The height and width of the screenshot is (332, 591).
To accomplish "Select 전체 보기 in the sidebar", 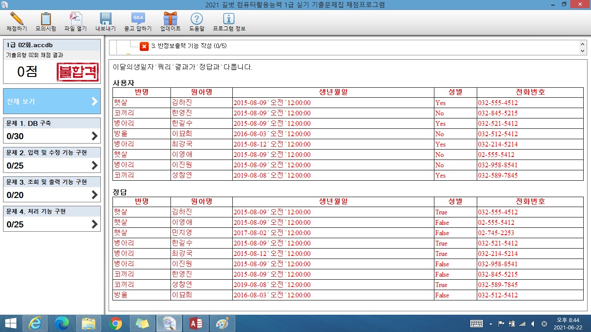I will click(x=52, y=102).
